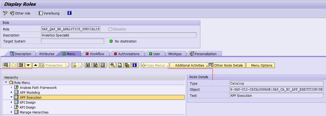Click the APF Modeling catalog icon
Viewport: 326px width, 116px height.
click(x=16, y=92)
